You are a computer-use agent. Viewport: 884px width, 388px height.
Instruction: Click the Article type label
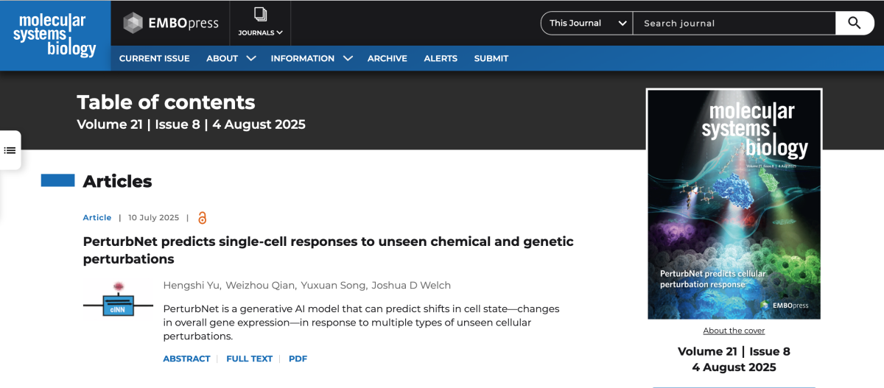97,218
